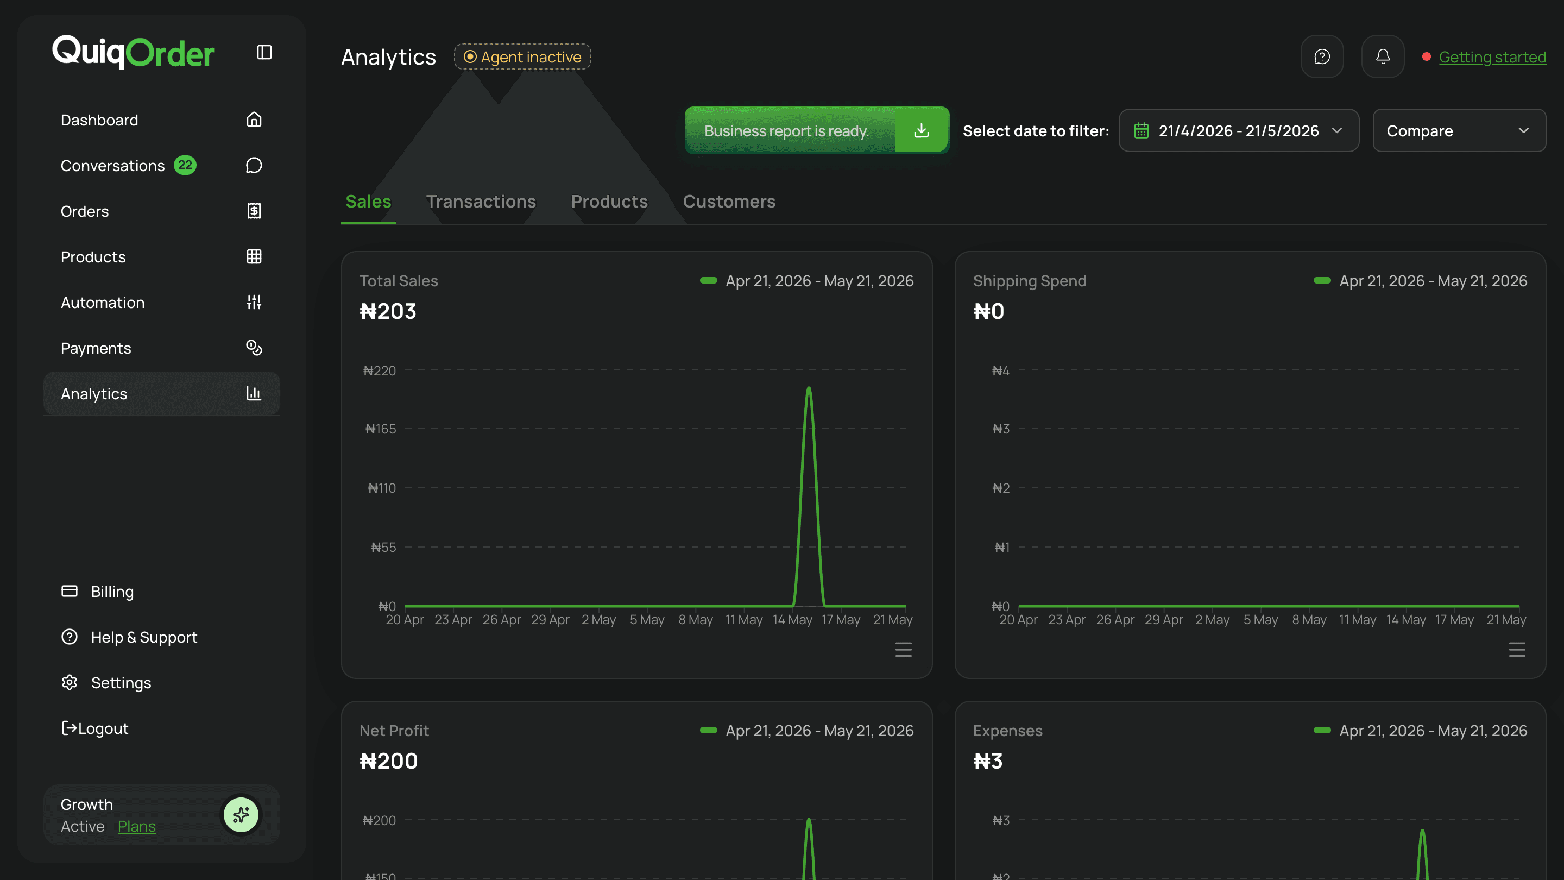
Task: Click the Automation sliders icon
Action: pyautogui.click(x=254, y=302)
